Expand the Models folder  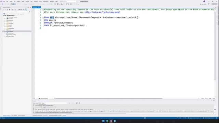(5, 25)
